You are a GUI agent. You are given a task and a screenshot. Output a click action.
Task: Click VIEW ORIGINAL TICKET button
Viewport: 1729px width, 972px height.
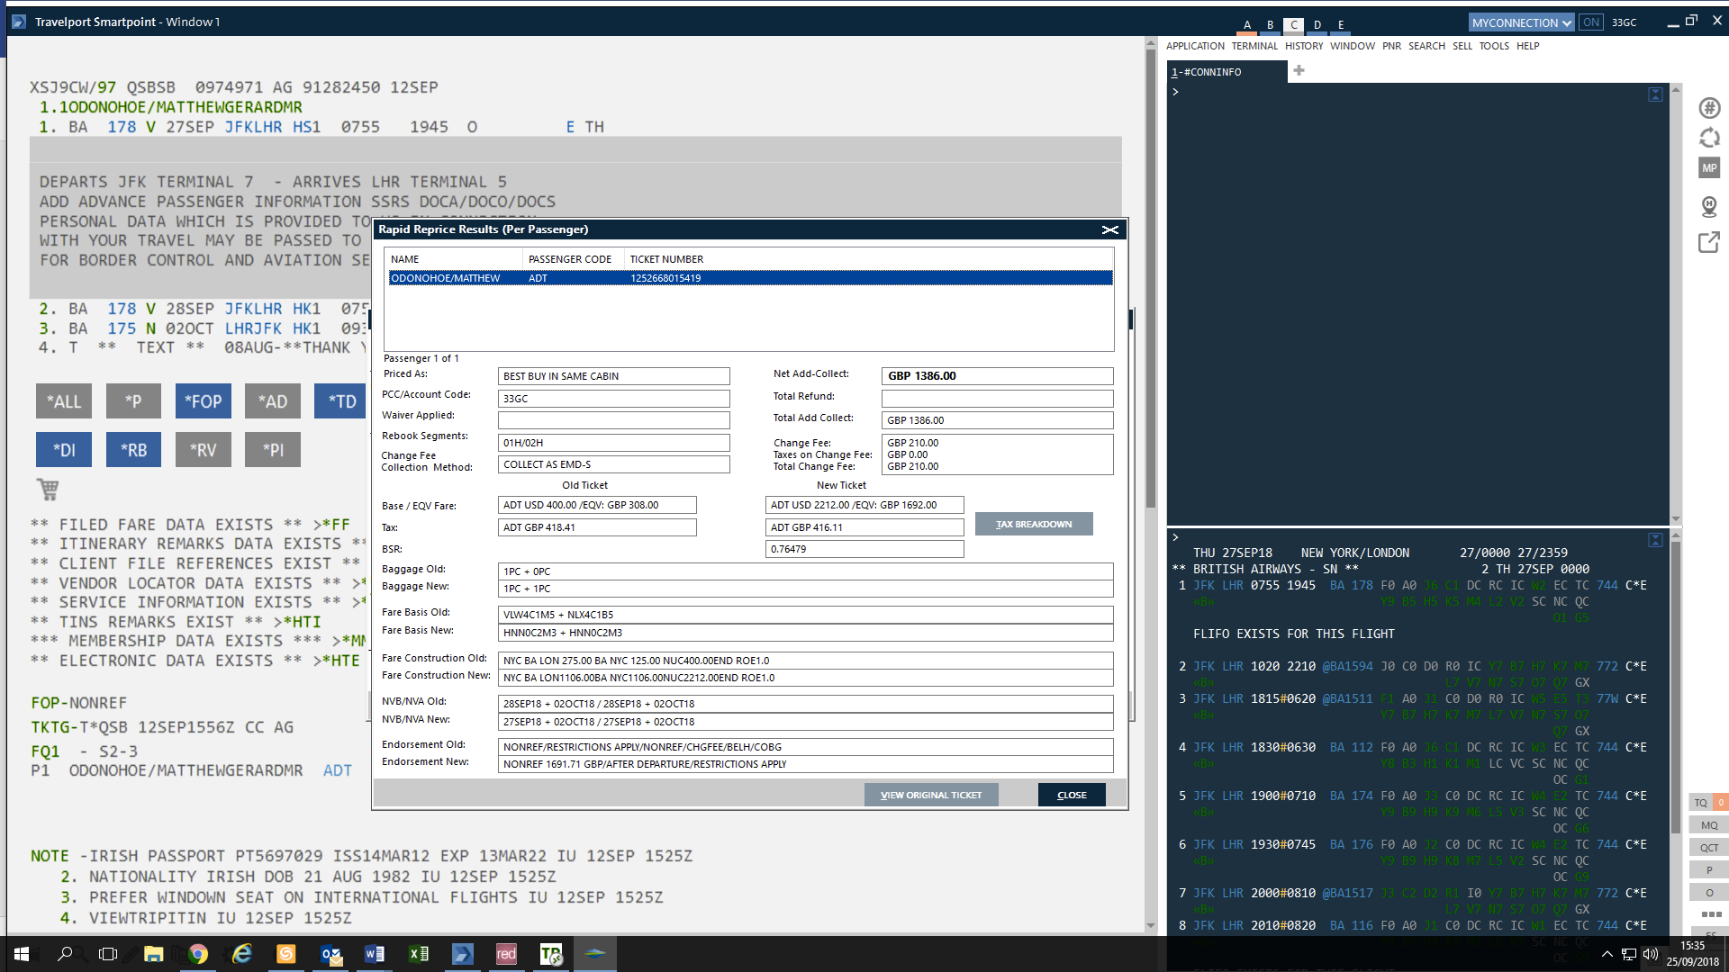coord(931,795)
